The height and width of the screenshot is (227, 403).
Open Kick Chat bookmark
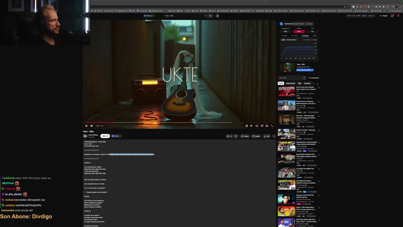tap(99, 11)
